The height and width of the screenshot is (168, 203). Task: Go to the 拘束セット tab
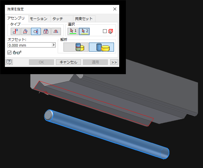pos(84,19)
